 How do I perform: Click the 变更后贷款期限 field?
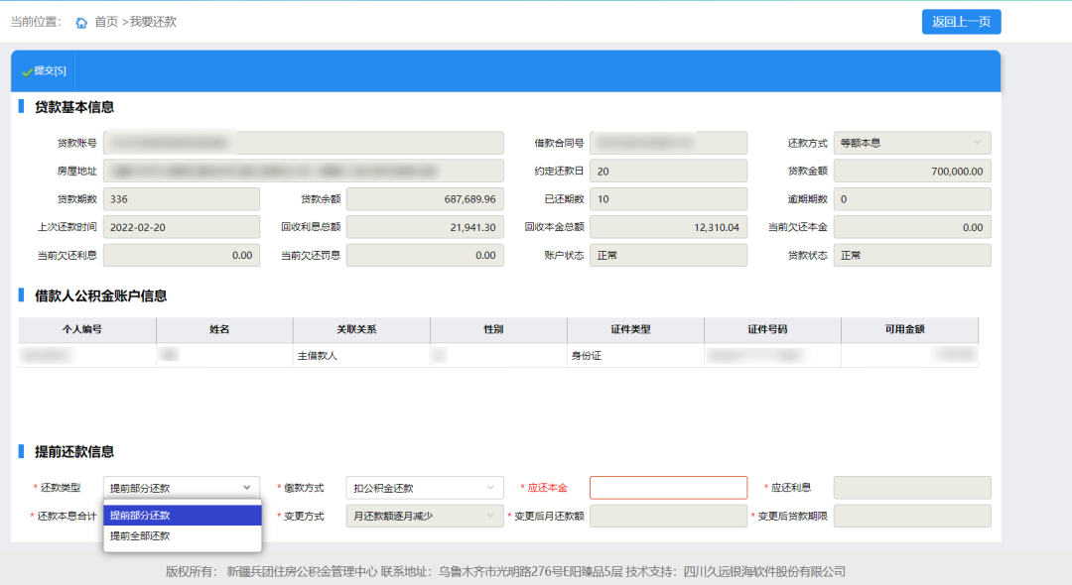click(x=911, y=516)
